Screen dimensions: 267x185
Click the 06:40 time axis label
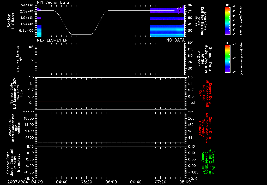point(136,182)
